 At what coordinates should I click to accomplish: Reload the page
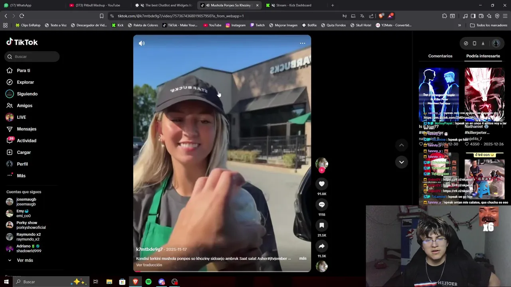[x=22, y=16]
